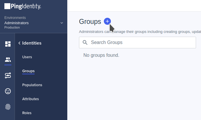Click the Groups page heading

point(90,22)
